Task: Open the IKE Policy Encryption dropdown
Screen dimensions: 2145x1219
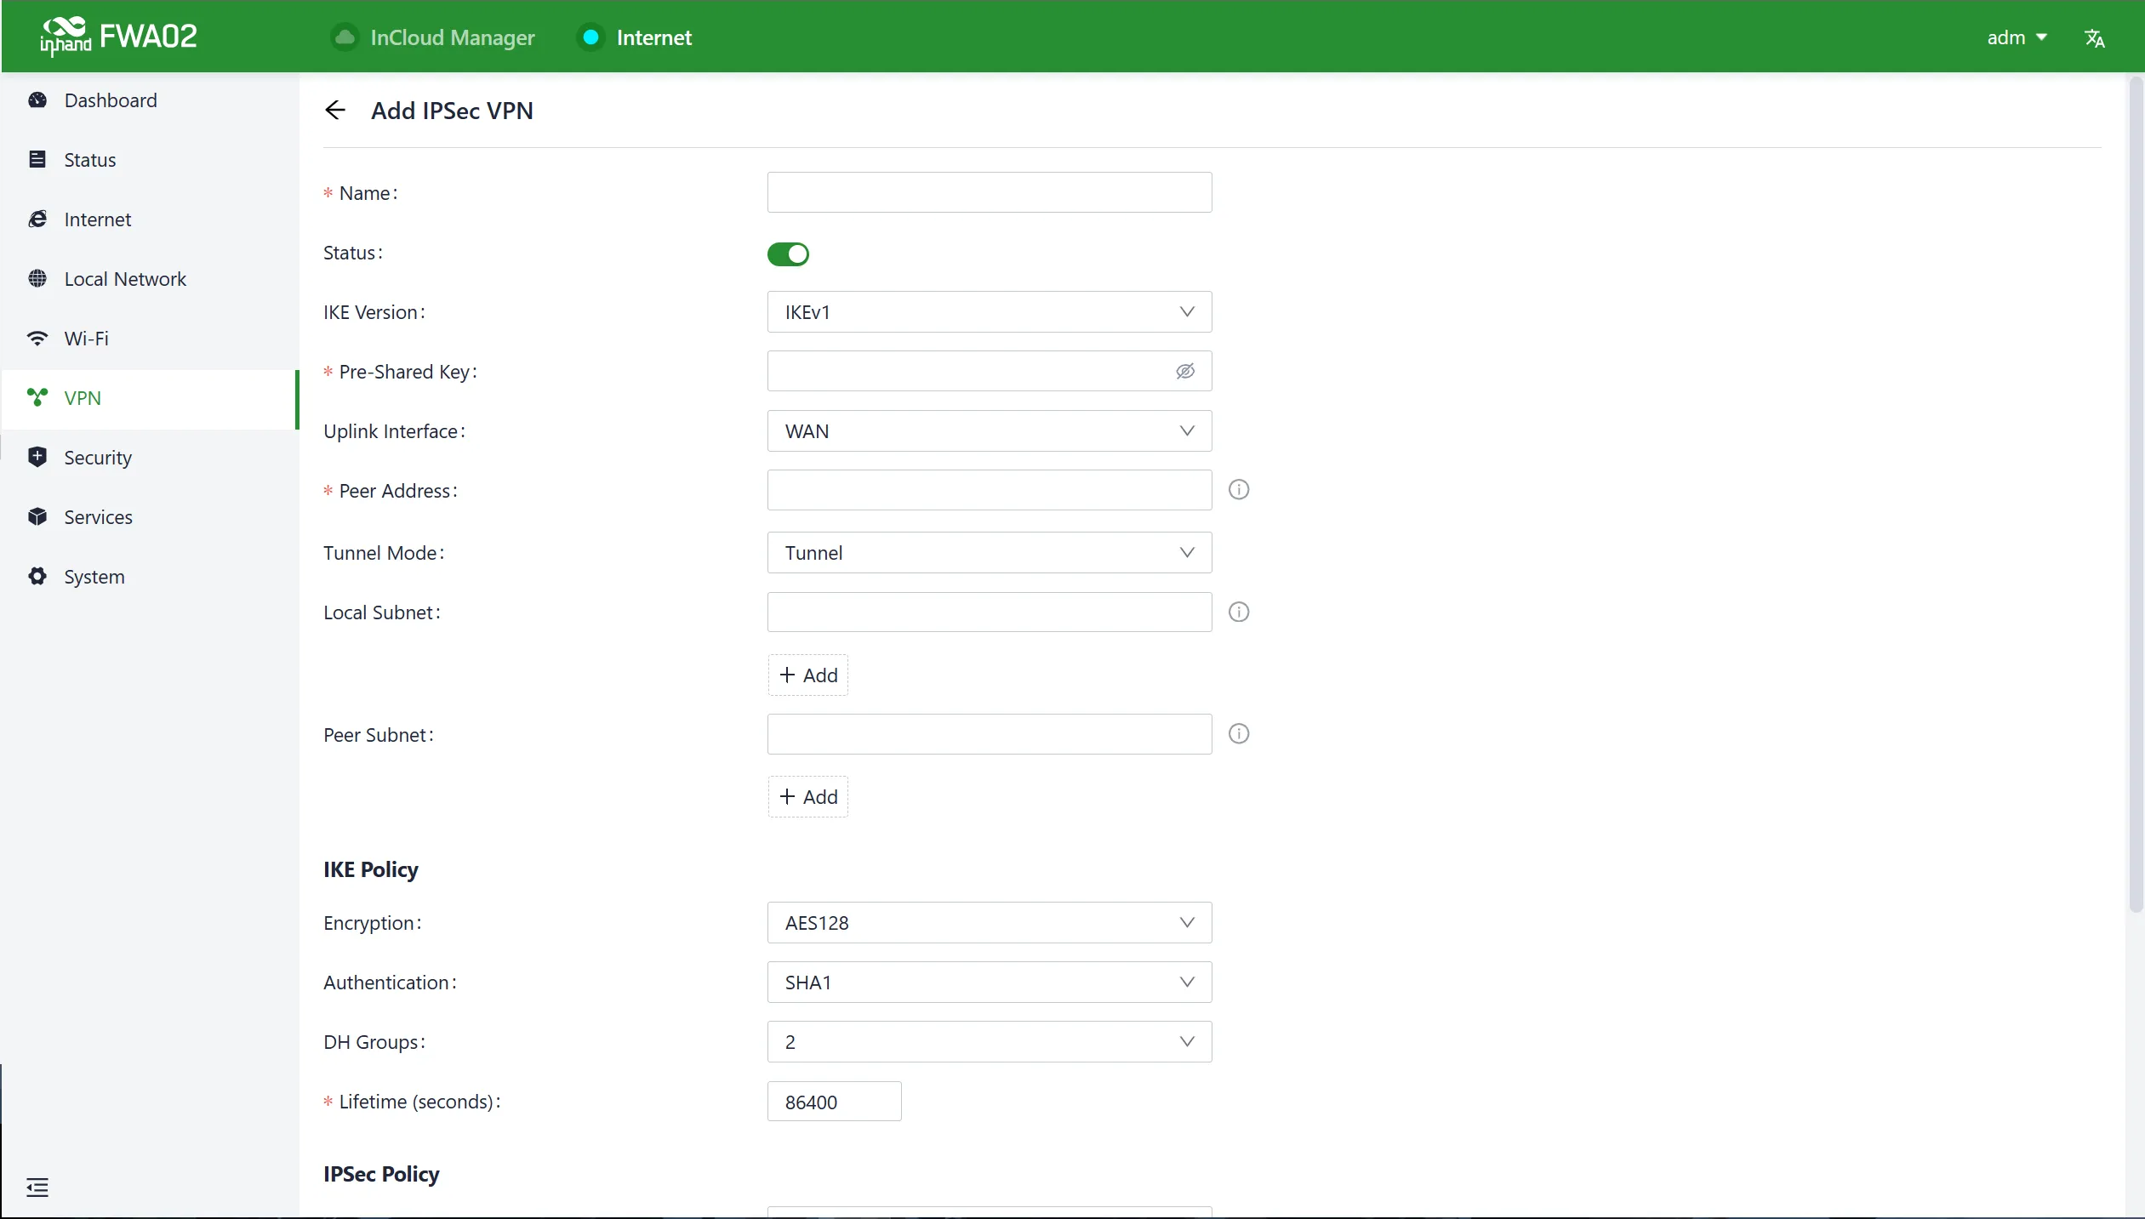Action: coord(990,923)
